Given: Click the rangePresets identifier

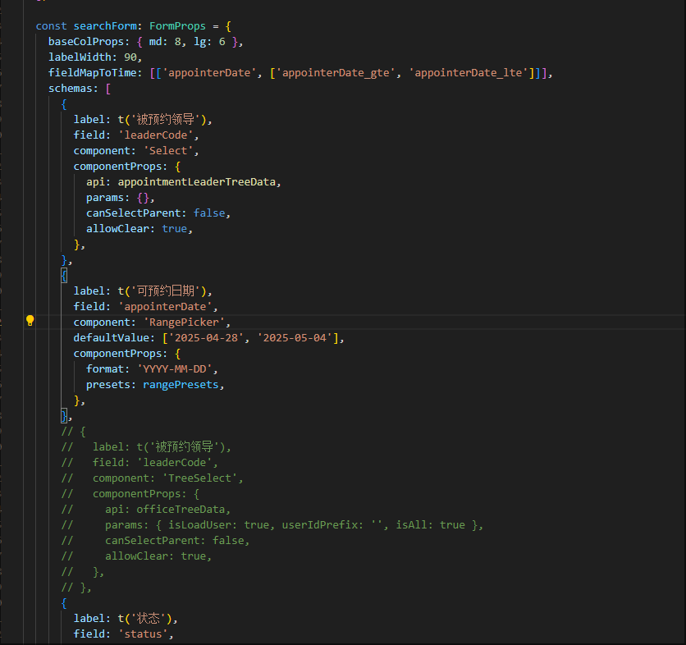Looking at the screenshot, I should pos(181,385).
